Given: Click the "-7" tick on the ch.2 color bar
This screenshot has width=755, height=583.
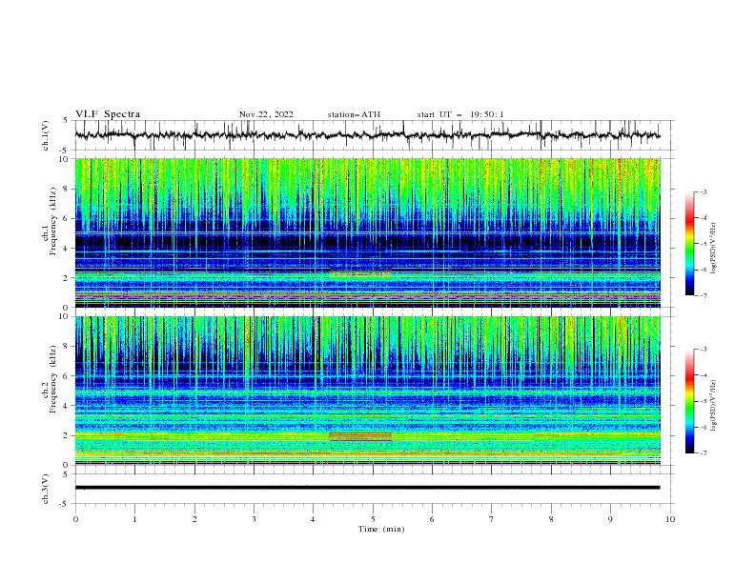Looking at the screenshot, I should [x=703, y=452].
